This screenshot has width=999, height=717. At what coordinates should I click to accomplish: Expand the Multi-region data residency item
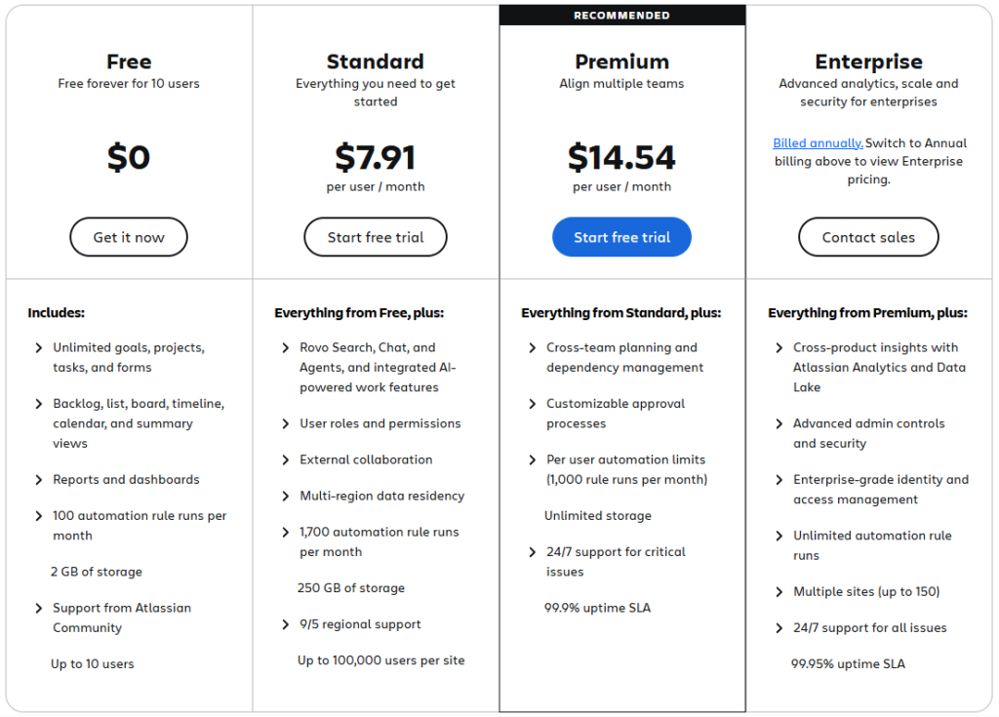click(286, 496)
